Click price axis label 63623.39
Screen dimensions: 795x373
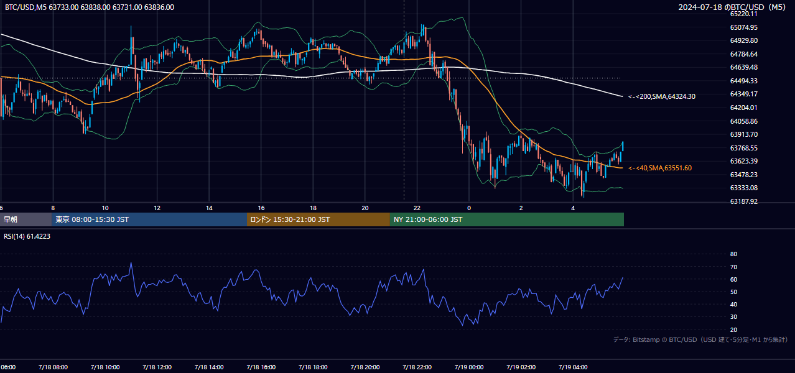[744, 161]
